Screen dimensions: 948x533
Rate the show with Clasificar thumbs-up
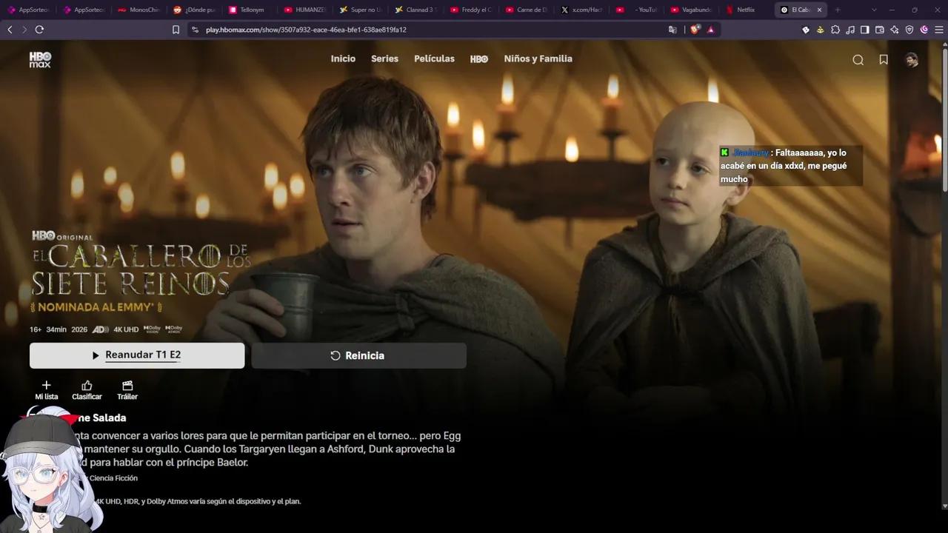[87, 390]
